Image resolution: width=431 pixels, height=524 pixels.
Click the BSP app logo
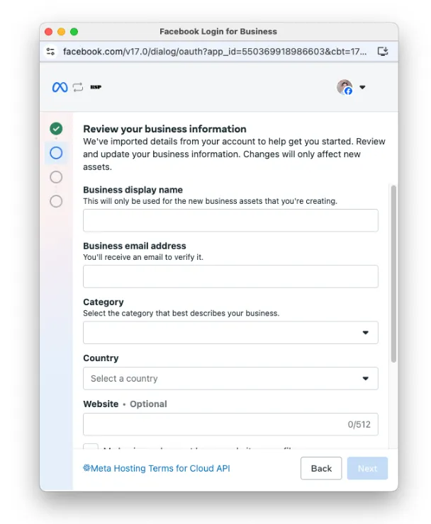96,87
